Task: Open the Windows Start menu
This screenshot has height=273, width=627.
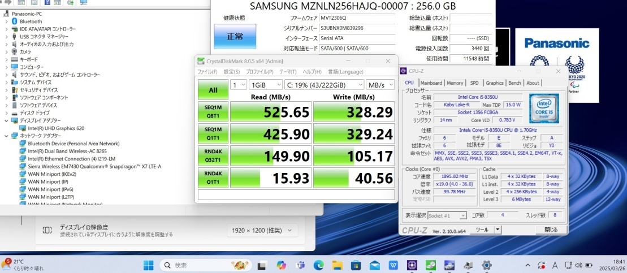Action: pyautogui.click(x=148, y=265)
